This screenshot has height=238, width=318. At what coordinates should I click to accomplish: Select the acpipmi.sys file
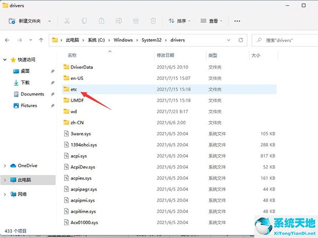(x=170, y=200)
